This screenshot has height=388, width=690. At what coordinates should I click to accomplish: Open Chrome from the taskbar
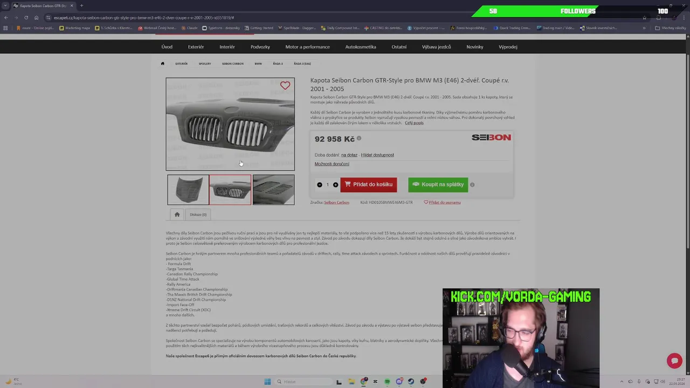coord(364,382)
